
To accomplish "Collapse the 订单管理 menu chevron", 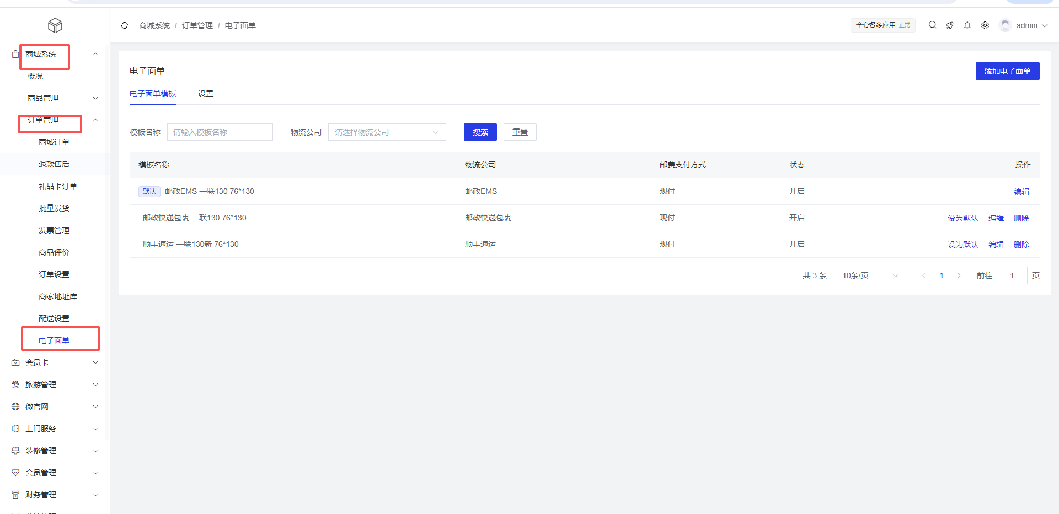I will click(x=95, y=120).
